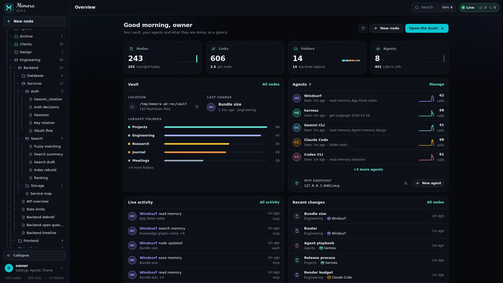
Task: Focus the Search field
Action: click(x=434, y=8)
